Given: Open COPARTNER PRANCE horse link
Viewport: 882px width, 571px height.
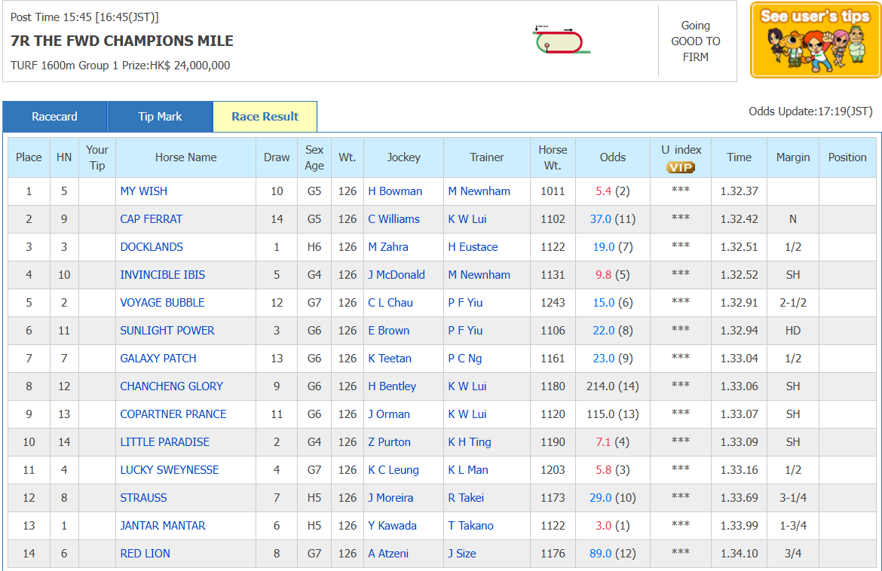Looking at the screenshot, I should [173, 414].
